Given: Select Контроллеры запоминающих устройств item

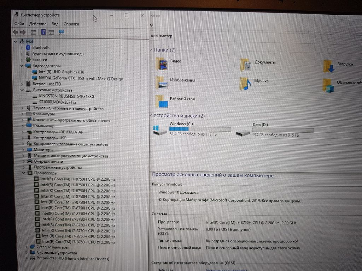Looking at the screenshot, I should (x=71, y=144).
